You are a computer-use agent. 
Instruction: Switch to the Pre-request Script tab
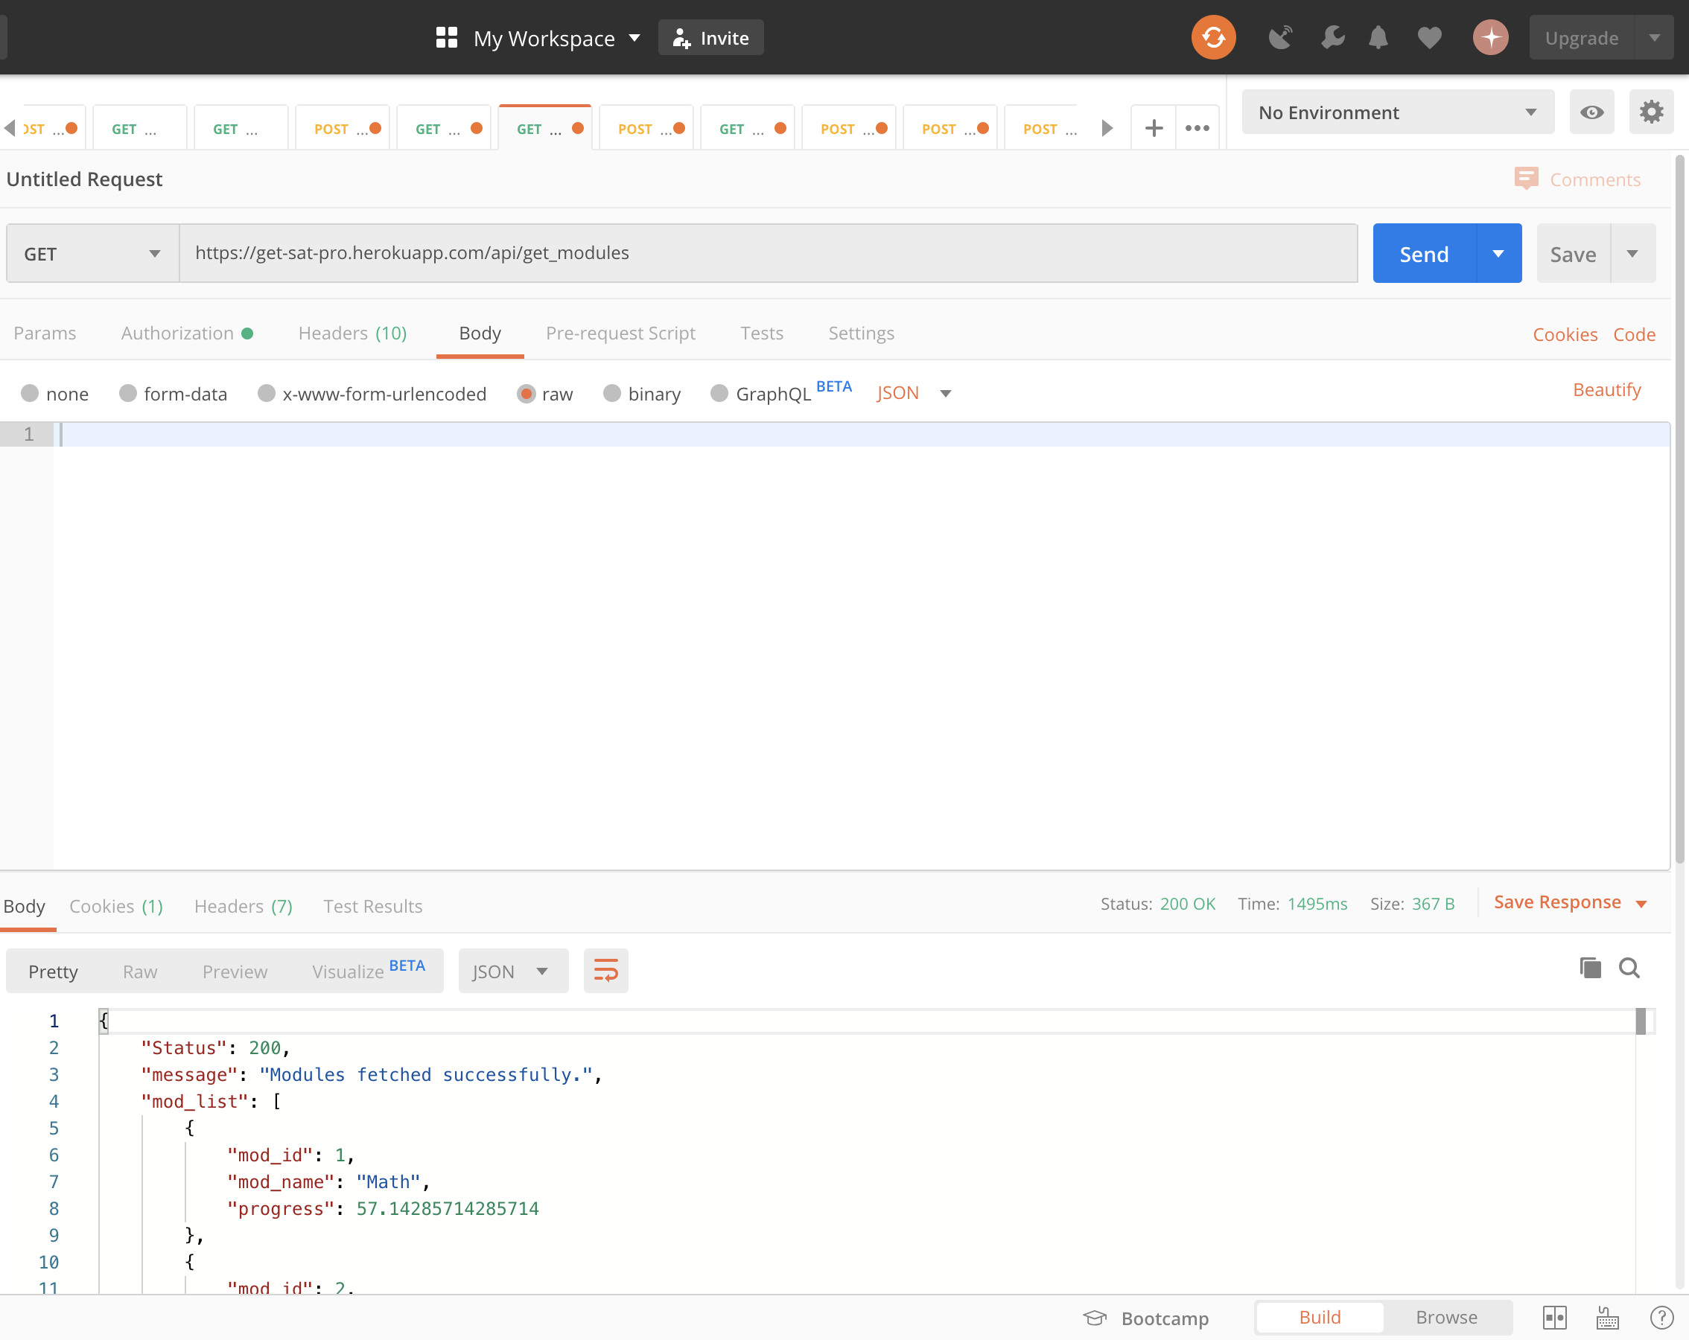pos(621,333)
